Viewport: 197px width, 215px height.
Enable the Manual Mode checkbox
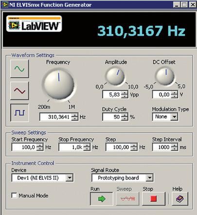click(14, 196)
